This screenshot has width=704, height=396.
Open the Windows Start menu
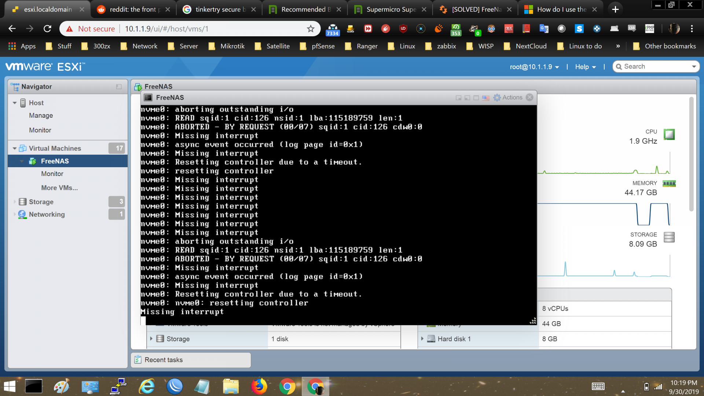(x=10, y=386)
